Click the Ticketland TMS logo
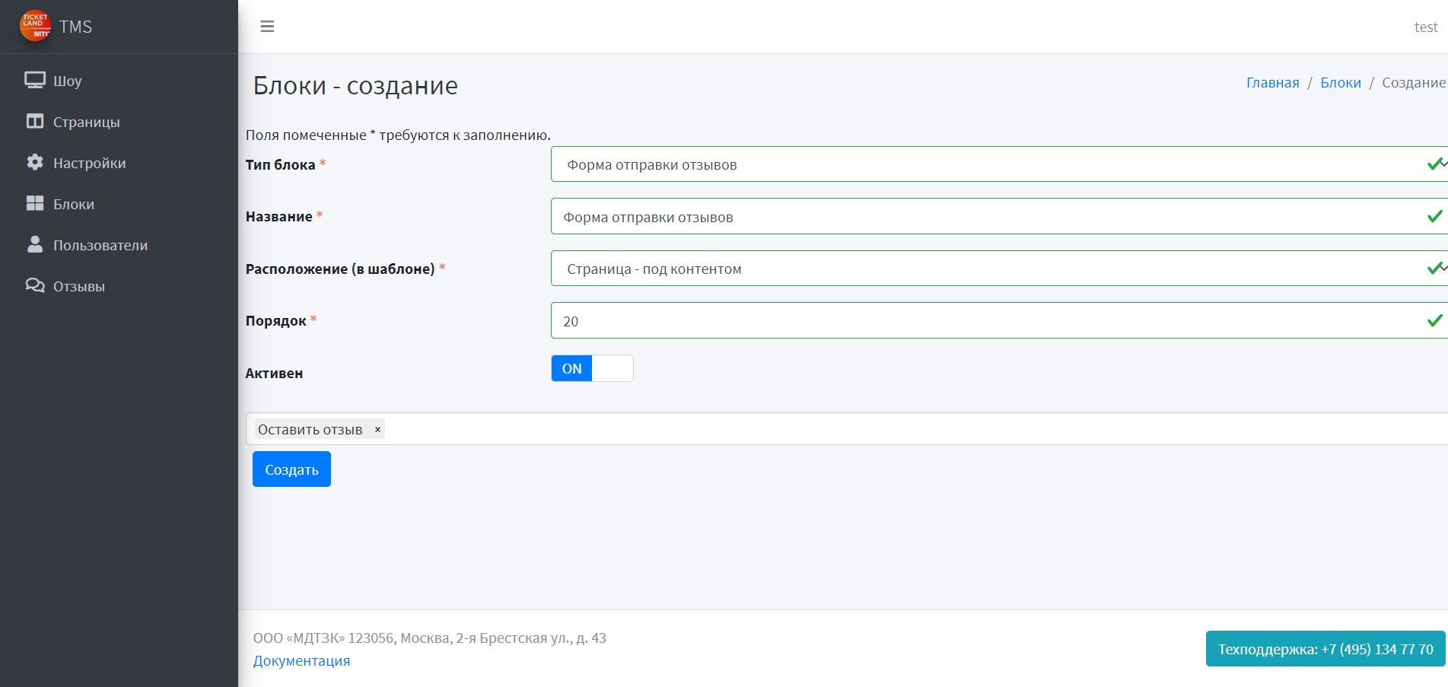This screenshot has width=1448, height=687. (35, 26)
